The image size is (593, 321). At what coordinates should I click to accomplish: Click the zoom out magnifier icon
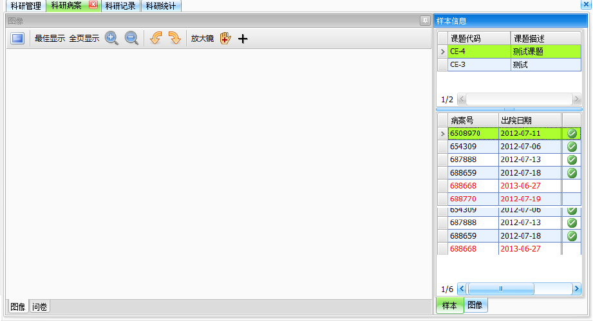click(131, 39)
